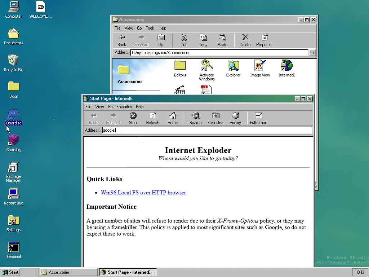Follow the Win96 Local FS over HTTP browser link
The image size is (369, 277).
pos(143,193)
